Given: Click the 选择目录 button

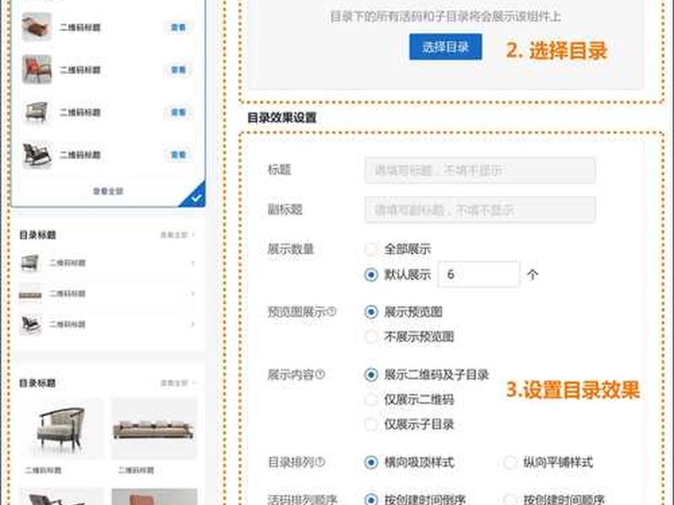Looking at the screenshot, I should click(x=446, y=47).
